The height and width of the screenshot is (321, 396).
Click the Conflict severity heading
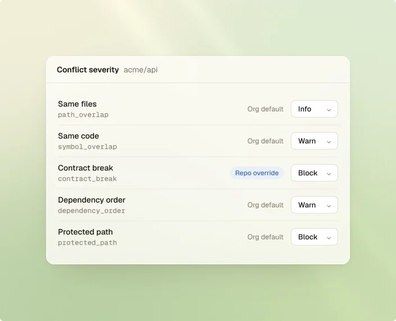[88, 70]
